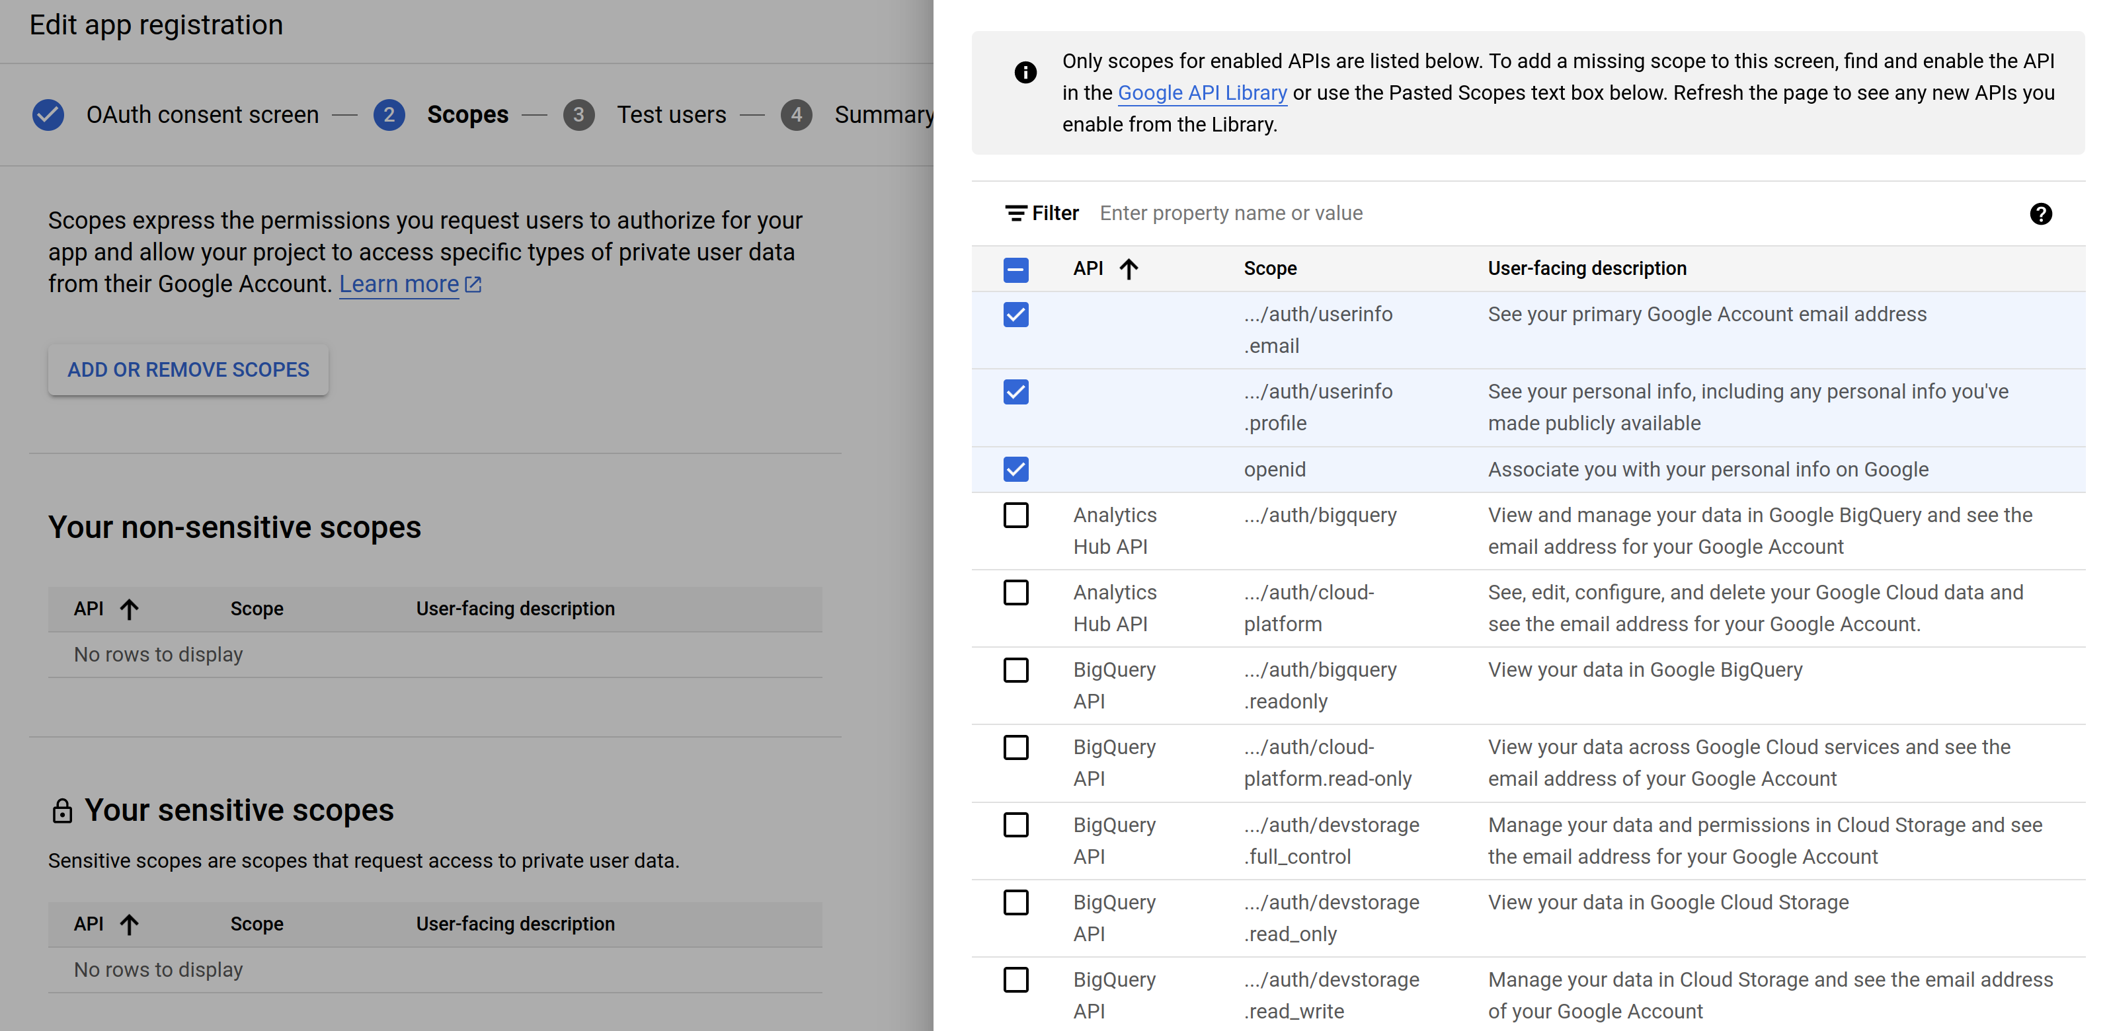Sort sensitive scopes table by API arrow
This screenshot has height=1031, width=2109.
click(x=128, y=924)
